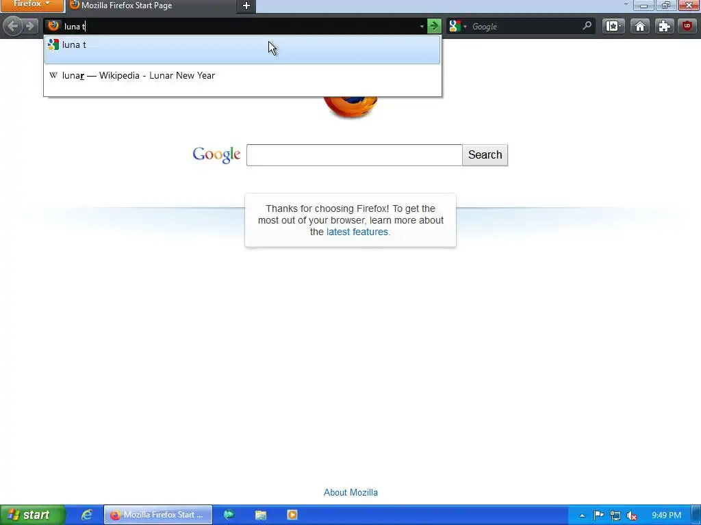Click the Wikipedia W icon in suggestions

pyautogui.click(x=53, y=75)
